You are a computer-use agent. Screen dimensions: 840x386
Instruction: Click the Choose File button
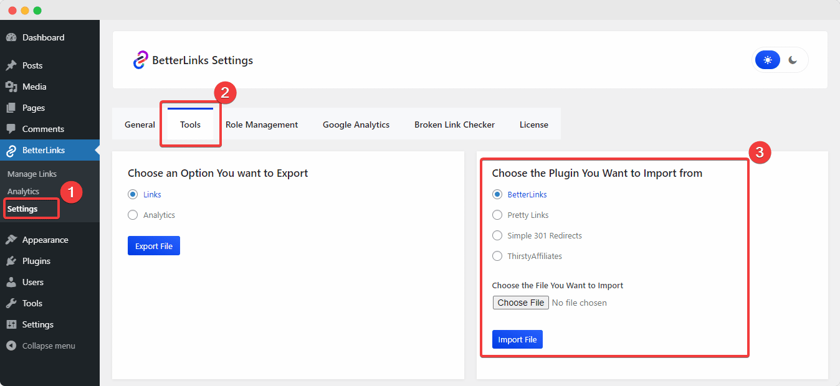click(x=521, y=303)
